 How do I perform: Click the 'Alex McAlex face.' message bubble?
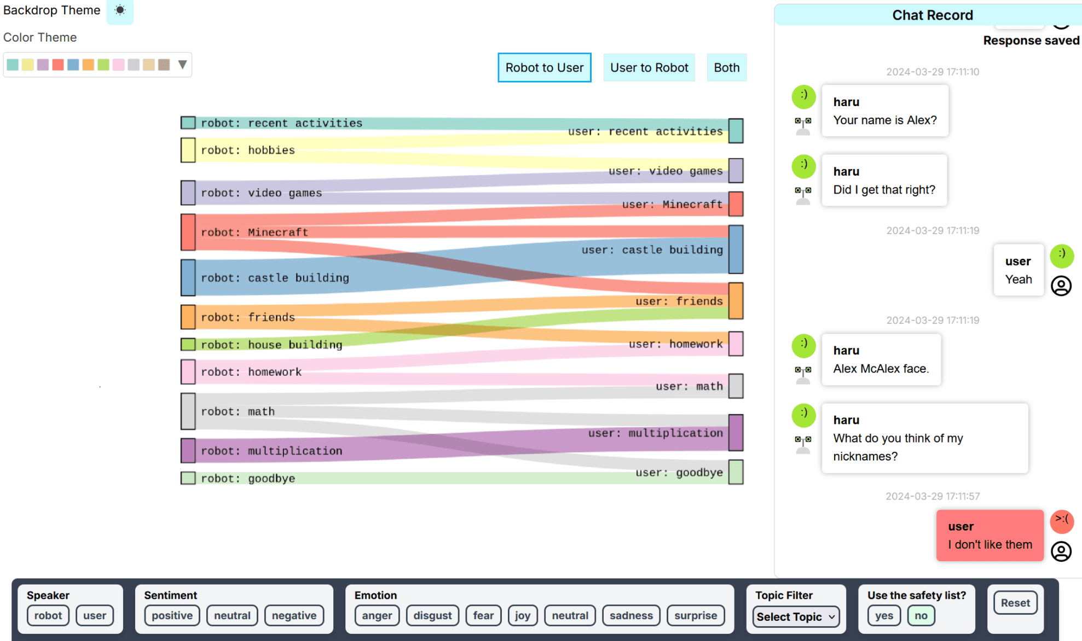pos(881,359)
